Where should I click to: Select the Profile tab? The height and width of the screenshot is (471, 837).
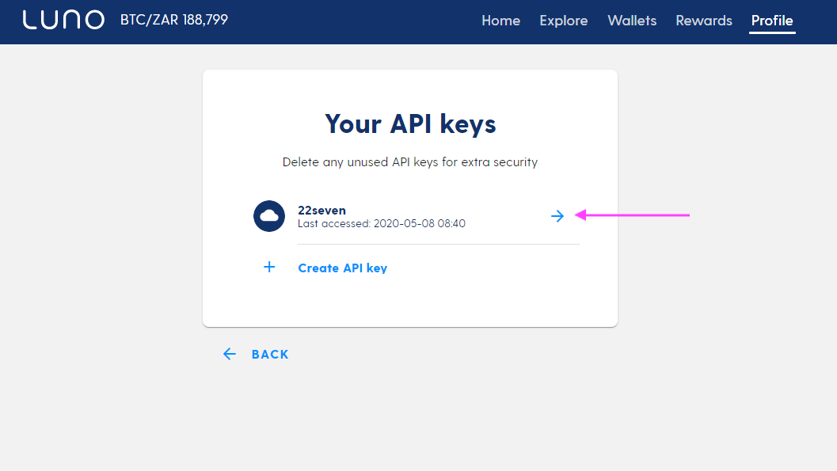coord(772,21)
